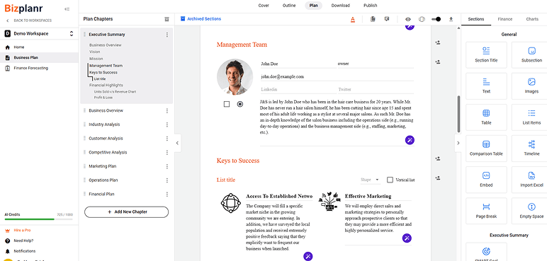Click the document pages icon in toolbar

[x=373, y=19]
